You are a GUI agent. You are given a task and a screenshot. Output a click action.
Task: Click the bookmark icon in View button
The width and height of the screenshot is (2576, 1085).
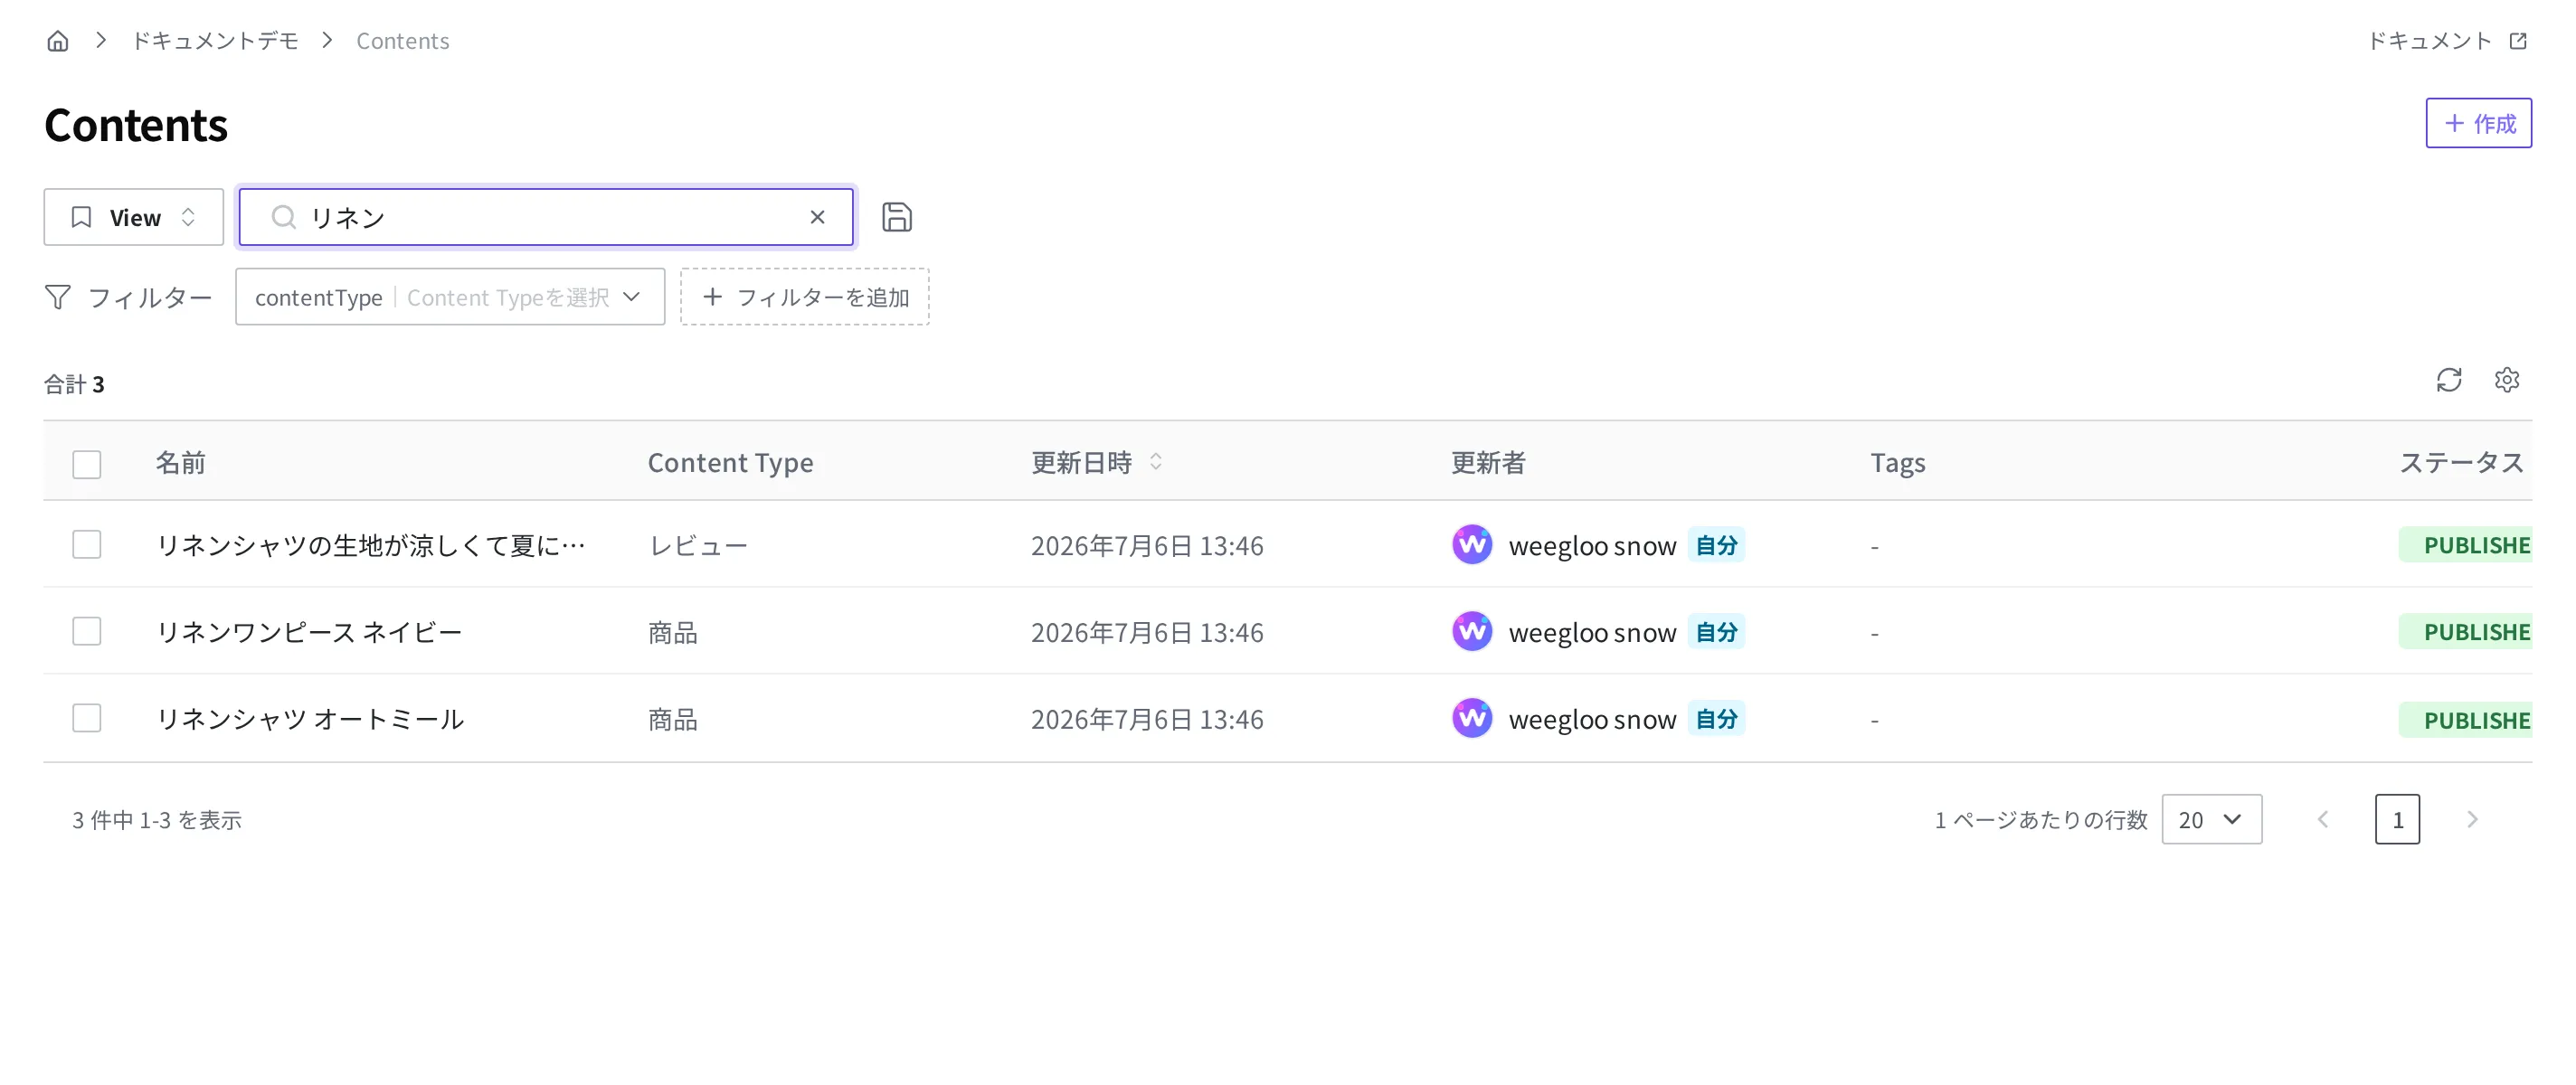pyautogui.click(x=82, y=217)
